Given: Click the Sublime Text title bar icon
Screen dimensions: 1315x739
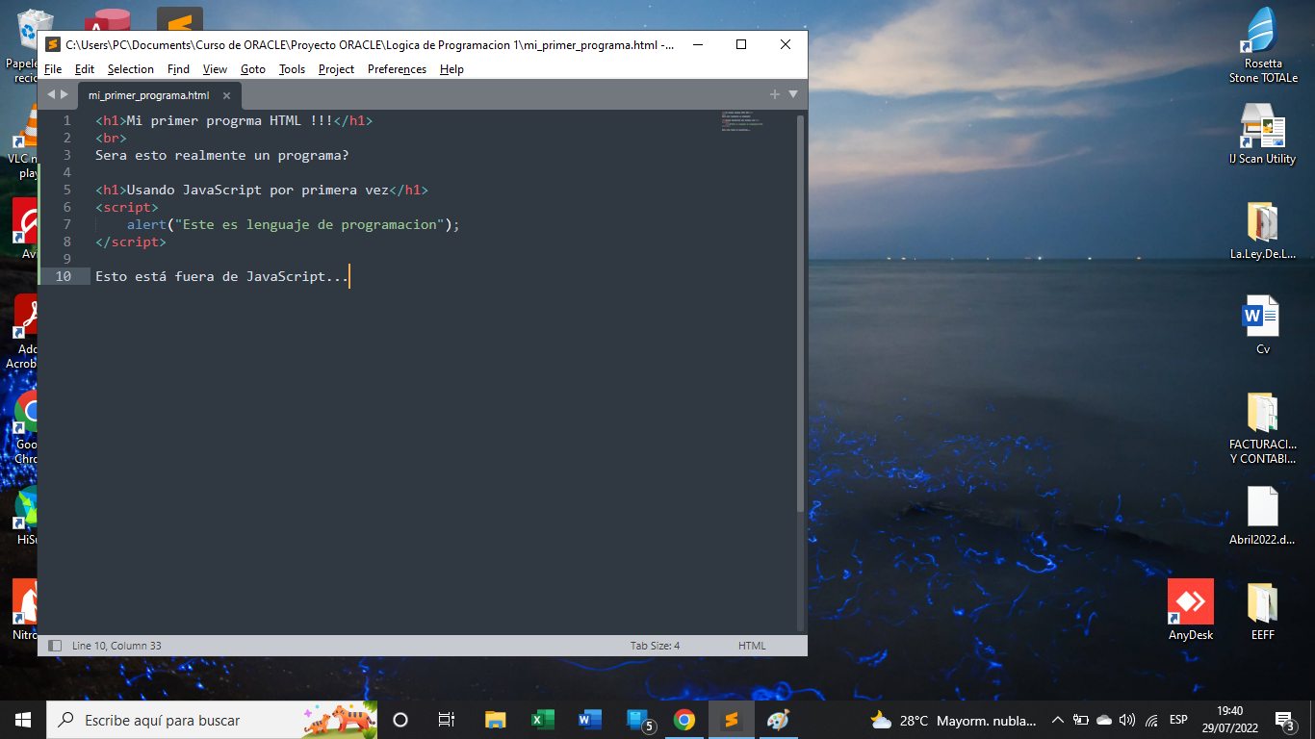Looking at the screenshot, I should point(53,44).
